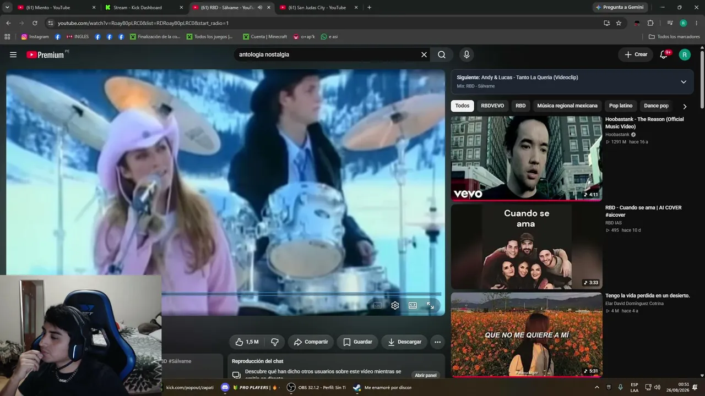Open the INGLES bookmark

78,37
